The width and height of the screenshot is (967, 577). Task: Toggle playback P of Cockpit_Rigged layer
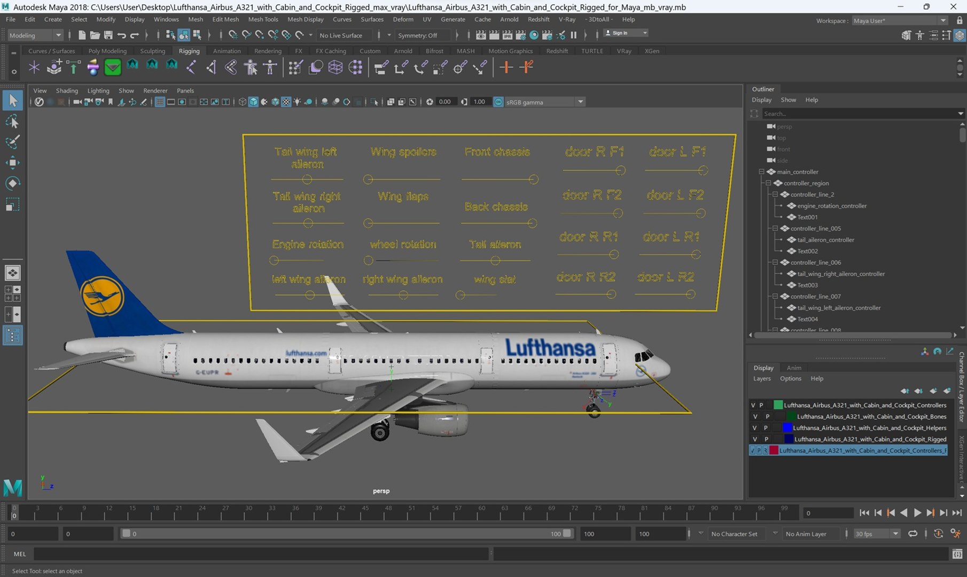click(766, 439)
